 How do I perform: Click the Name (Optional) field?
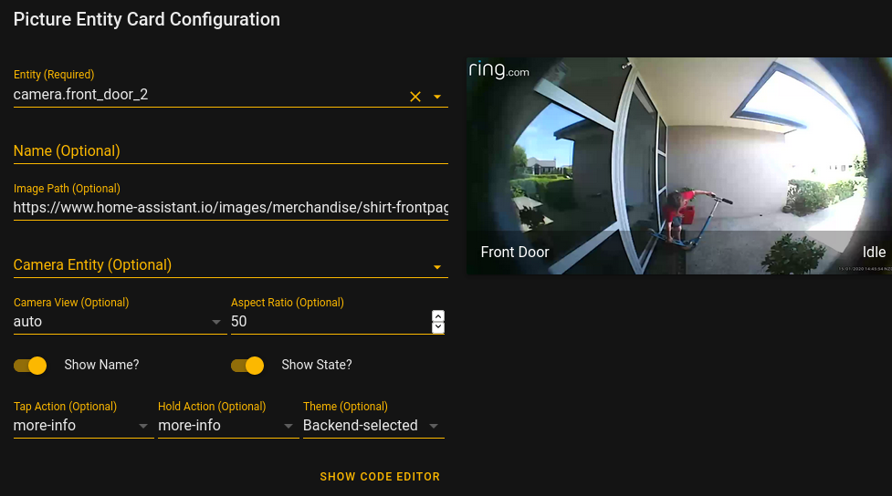click(x=230, y=151)
